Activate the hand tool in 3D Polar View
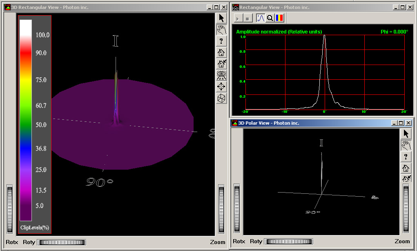Image resolution: width=417 pixels, height=251 pixels. [x=406, y=146]
